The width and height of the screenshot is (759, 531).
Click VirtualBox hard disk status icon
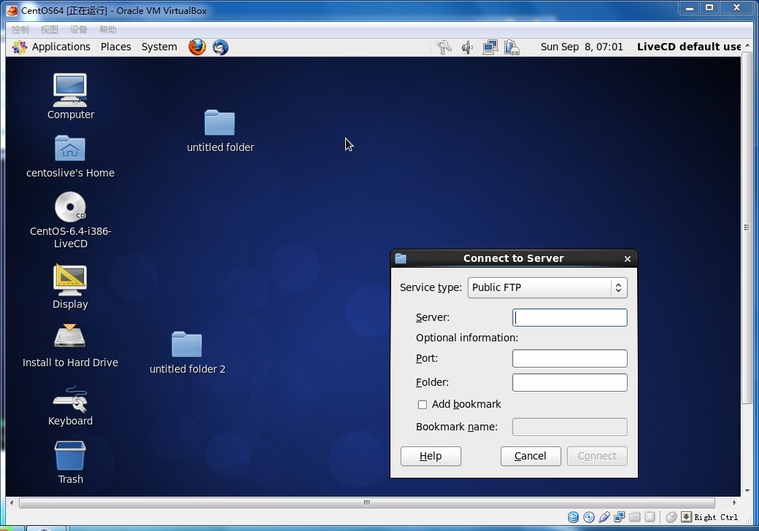point(573,517)
